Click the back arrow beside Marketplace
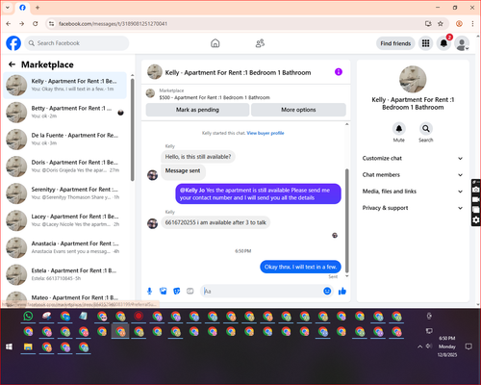The height and width of the screenshot is (385, 481). pyautogui.click(x=13, y=64)
